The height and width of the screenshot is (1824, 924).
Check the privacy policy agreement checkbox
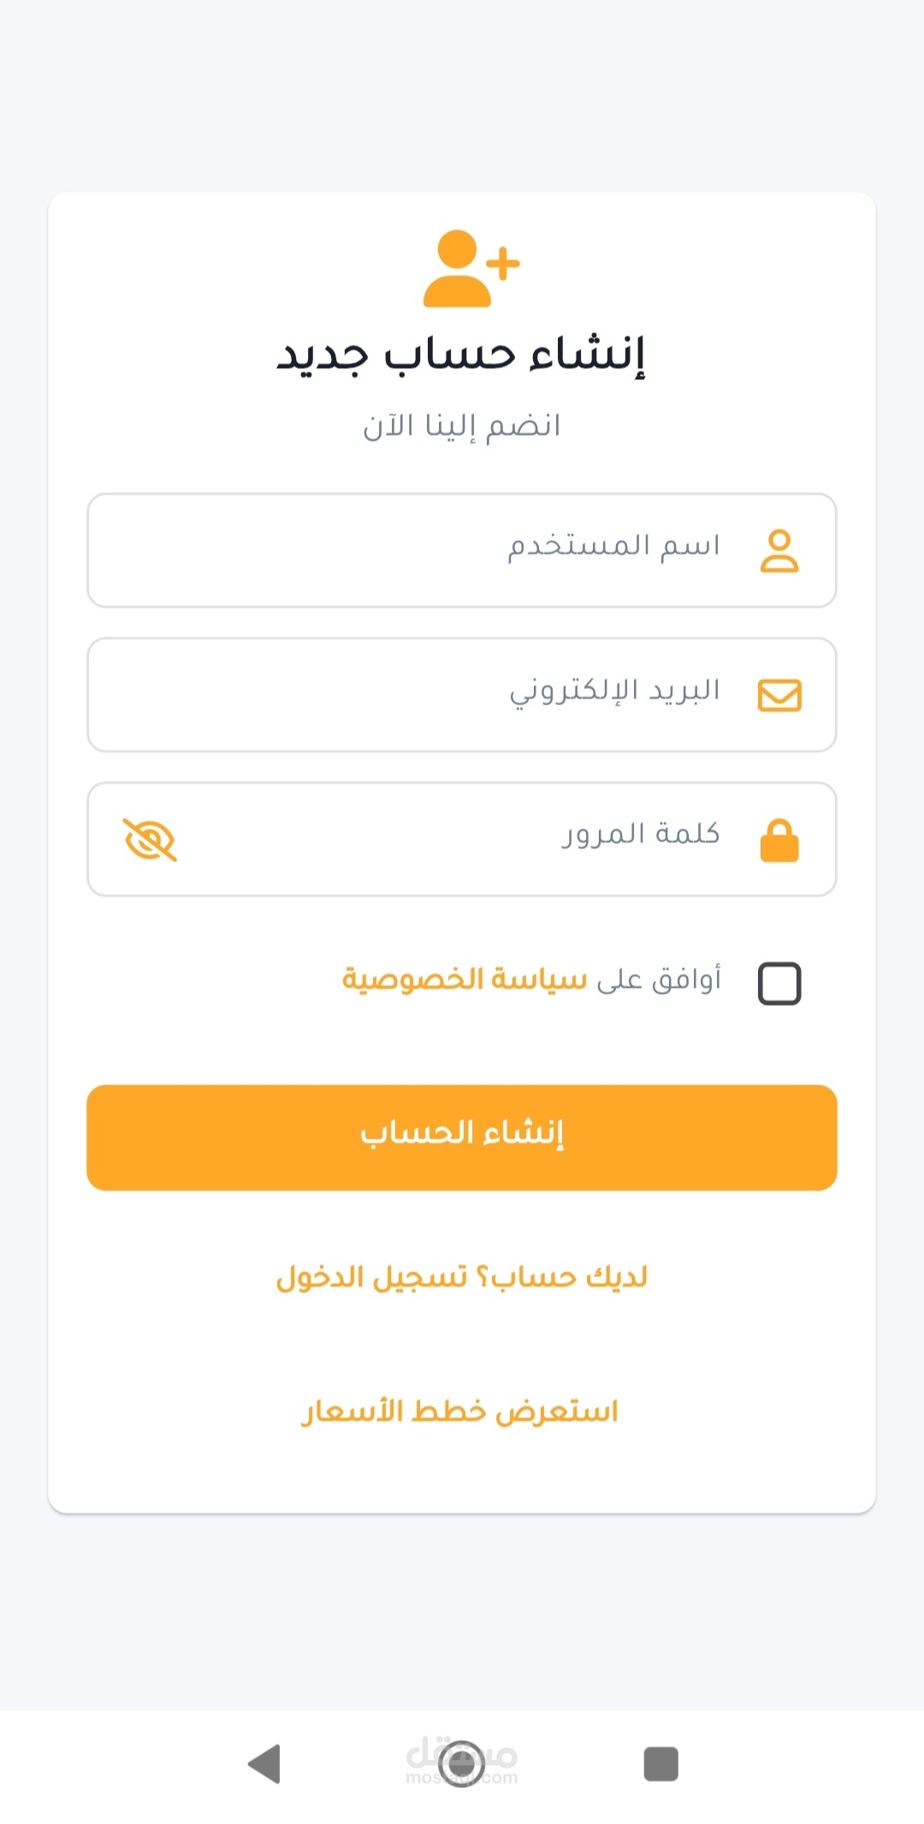coord(779,983)
